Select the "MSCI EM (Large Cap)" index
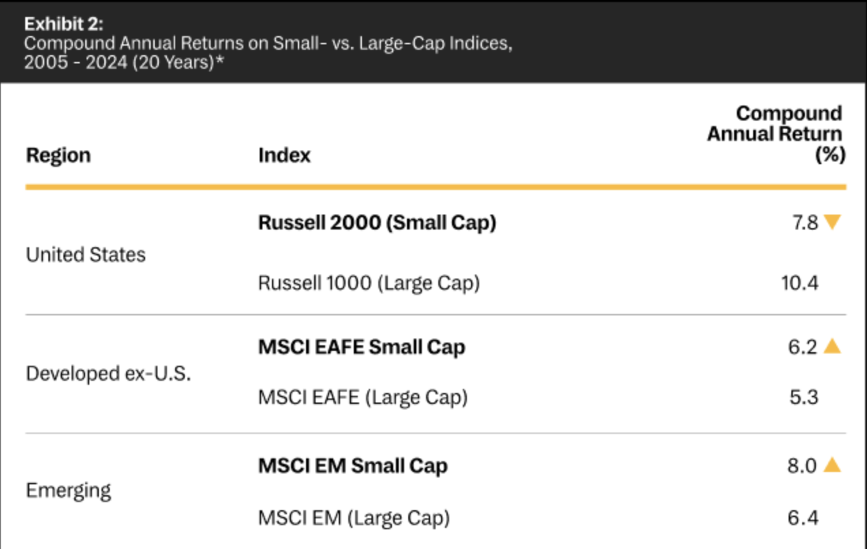 (354, 518)
